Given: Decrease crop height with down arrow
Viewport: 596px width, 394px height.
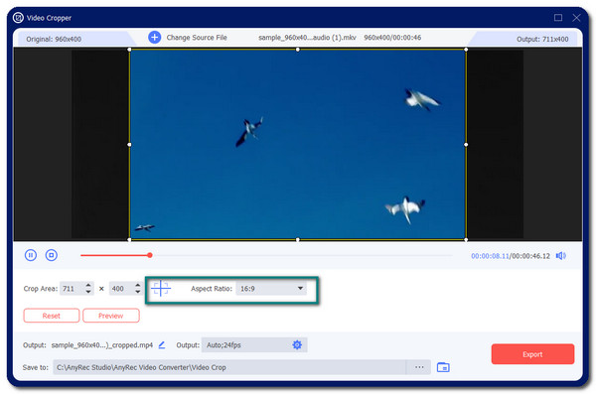Looking at the screenshot, I should pyautogui.click(x=138, y=292).
